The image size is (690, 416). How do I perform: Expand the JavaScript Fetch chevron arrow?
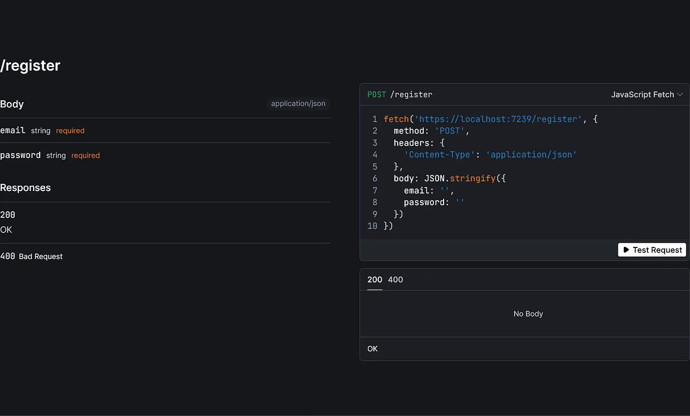point(680,94)
